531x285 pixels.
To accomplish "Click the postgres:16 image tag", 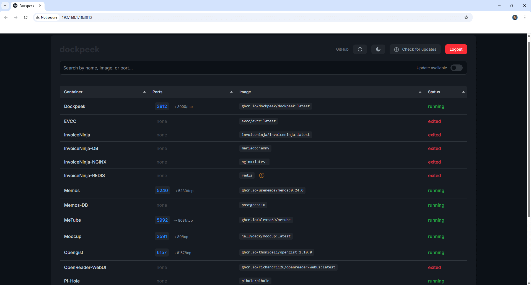I will pyautogui.click(x=253, y=205).
